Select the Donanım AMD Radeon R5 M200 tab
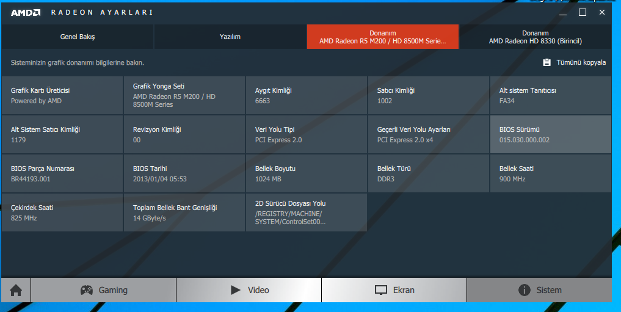 (383, 37)
